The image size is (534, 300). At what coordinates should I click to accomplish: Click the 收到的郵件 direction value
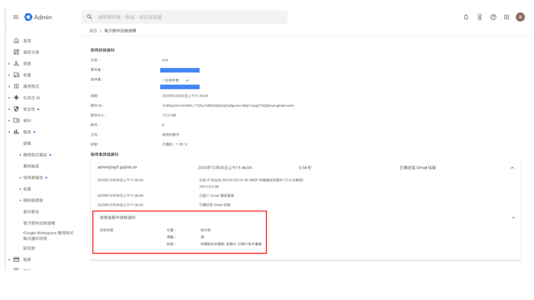pos(171,135)
